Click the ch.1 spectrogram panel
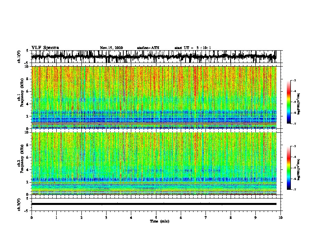Image resolution: width=316 pixels, height=244 pixels. (x=154, y=97)
